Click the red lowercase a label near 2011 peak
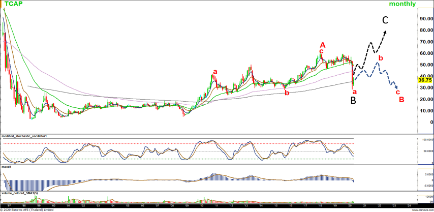 (215, 72)
